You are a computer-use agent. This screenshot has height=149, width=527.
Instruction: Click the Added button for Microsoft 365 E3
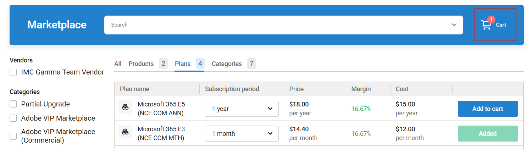[488, 134]
